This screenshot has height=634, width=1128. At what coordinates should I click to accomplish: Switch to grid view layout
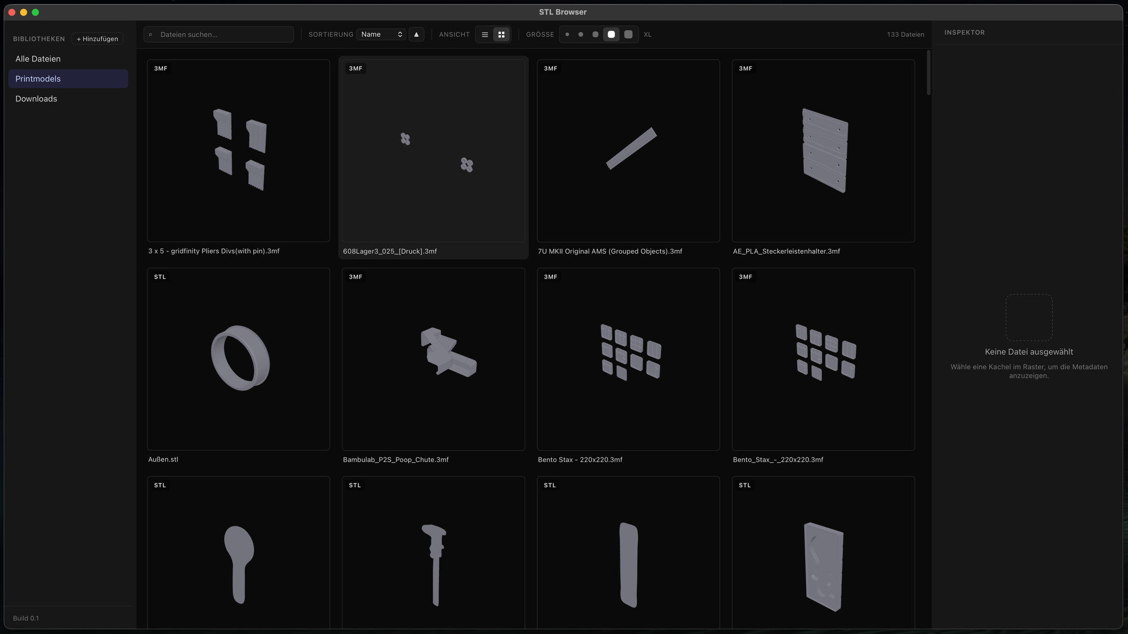click(x=501, y=35)
